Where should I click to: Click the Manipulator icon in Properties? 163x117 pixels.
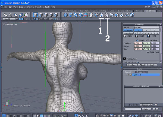coord(125,59)
